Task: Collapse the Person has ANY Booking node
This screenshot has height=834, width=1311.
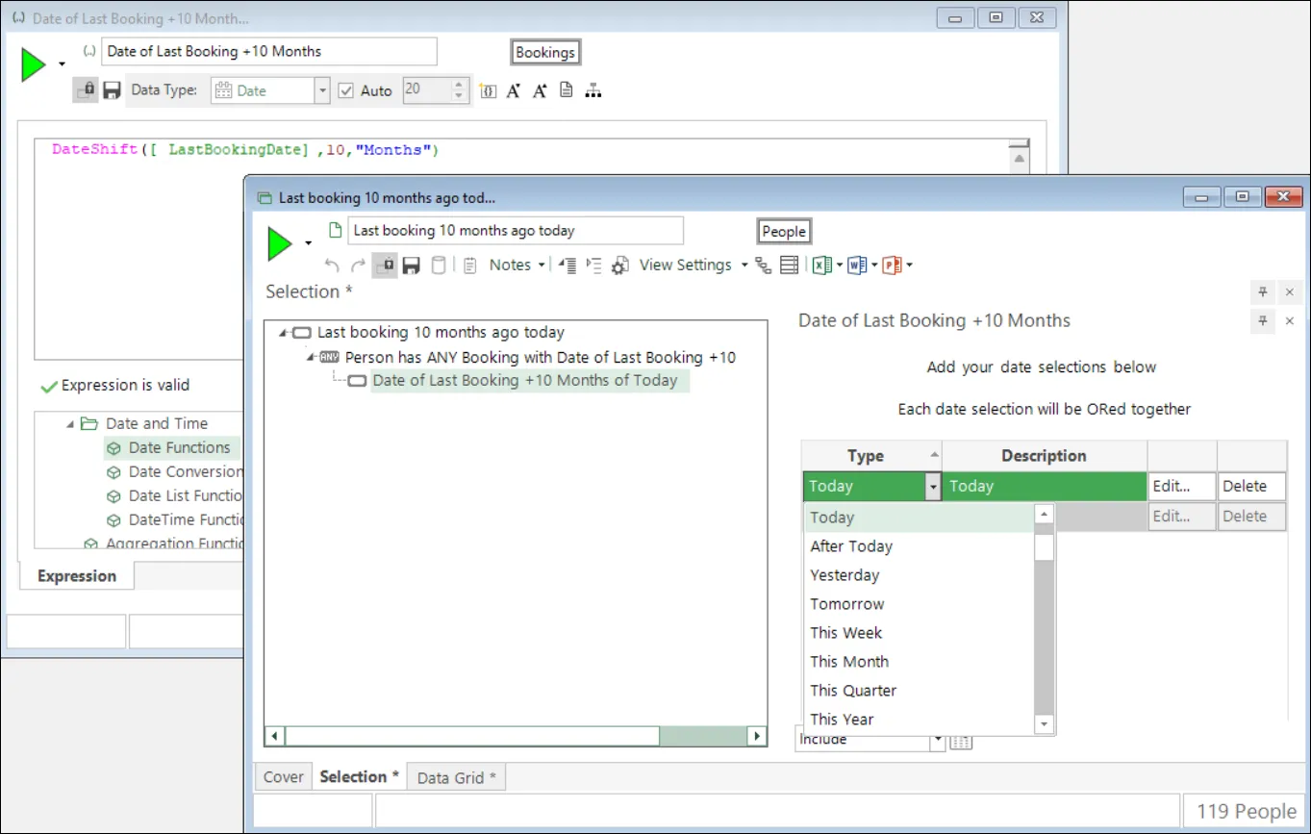Action: [x=312, y=357]
